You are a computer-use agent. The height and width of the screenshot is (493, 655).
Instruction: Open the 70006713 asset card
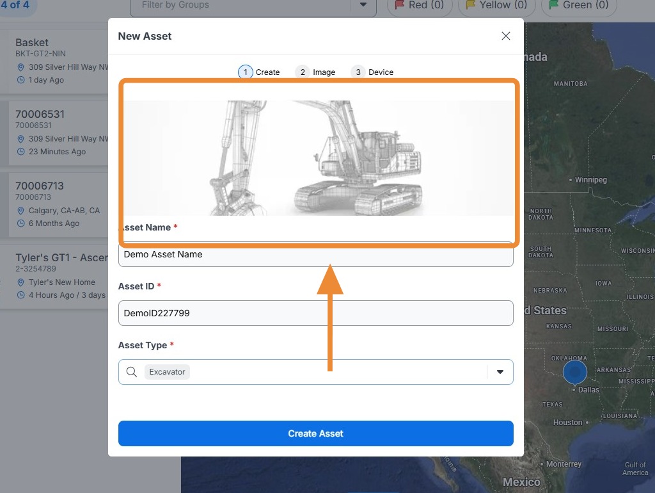tap(54, 205)
